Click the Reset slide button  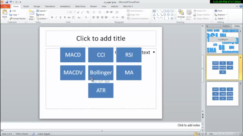pyautogui.click(x=40, y=15)
